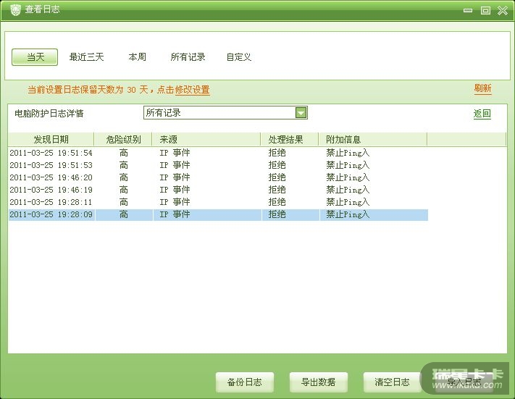Choose the 自定义 date range tab
This screenshot has height=399, width=515.
point(238,56)
